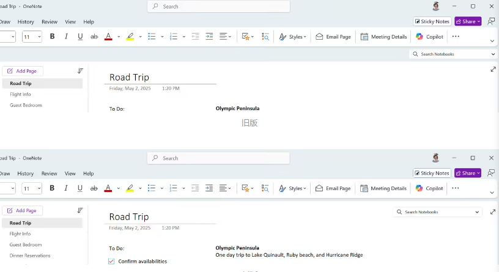
Task: Increase indent in the lower window ribbon
Action: click(209, 188)
